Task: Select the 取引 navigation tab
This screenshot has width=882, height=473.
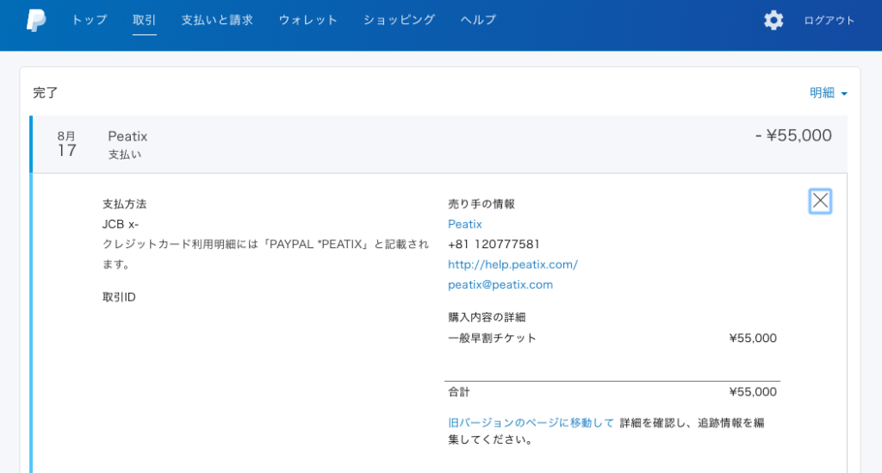Action: pyautogui.click(x=144, y=21)
